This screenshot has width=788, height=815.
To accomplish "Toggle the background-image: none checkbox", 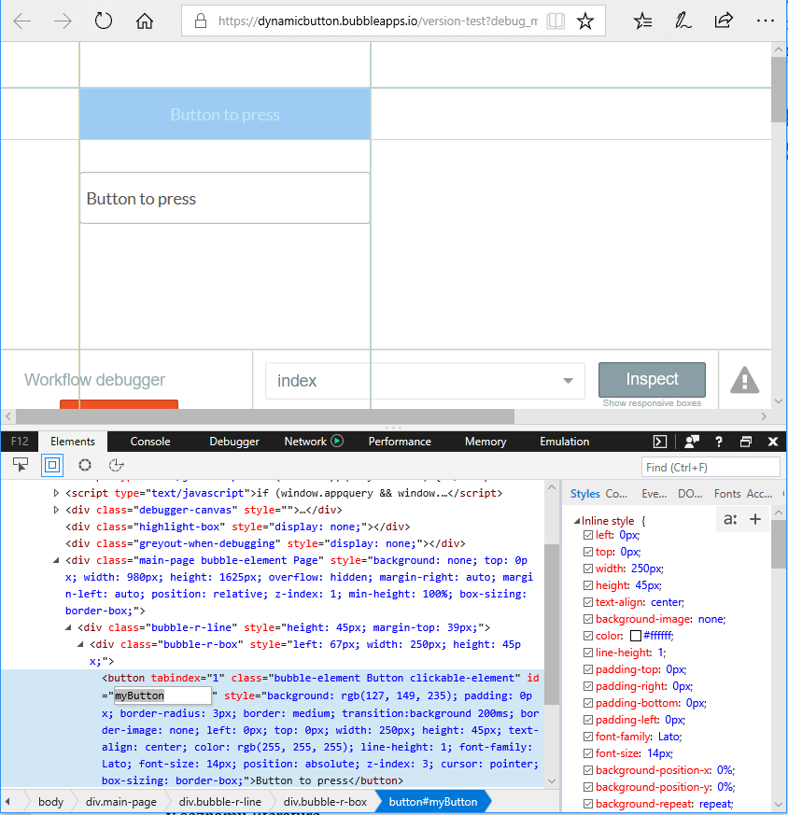I will [588, 619].
